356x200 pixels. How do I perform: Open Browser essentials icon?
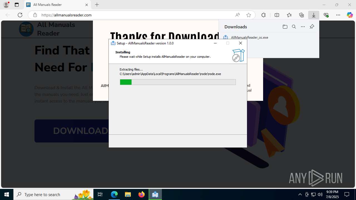(326, 15)
